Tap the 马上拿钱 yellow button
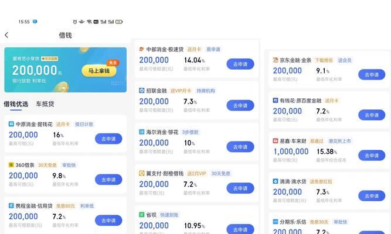 99,71
